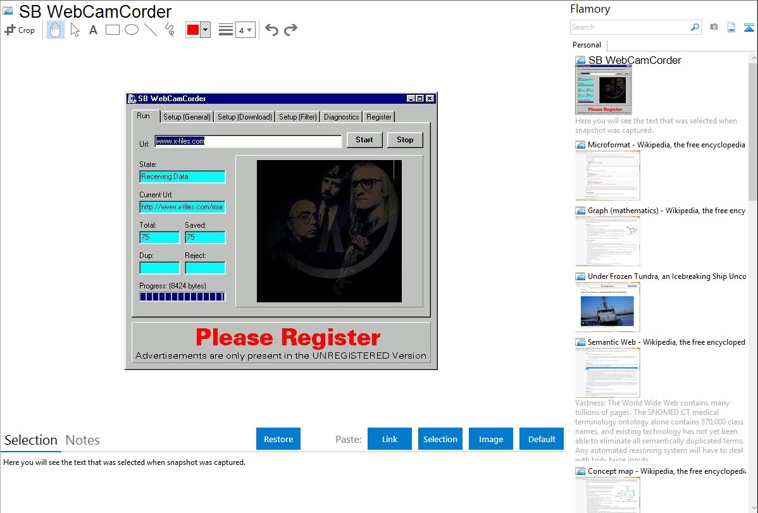Click the Saved count field
758x513 pixels.
205,237
